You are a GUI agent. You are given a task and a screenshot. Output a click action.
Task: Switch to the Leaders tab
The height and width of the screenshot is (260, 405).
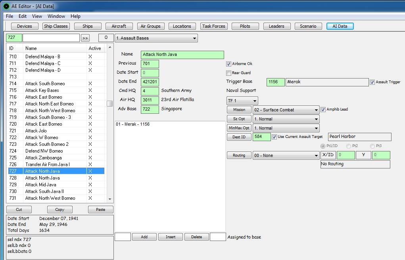click(276, 26)
